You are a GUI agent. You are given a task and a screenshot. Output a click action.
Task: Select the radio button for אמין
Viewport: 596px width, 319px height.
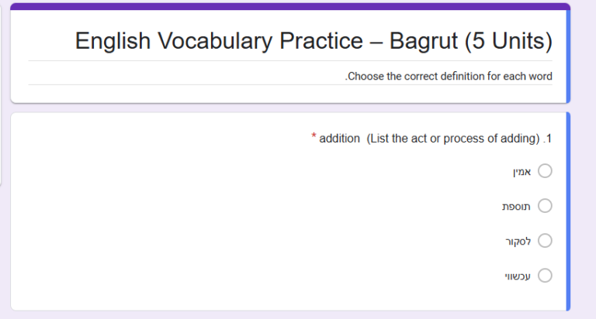545,171
